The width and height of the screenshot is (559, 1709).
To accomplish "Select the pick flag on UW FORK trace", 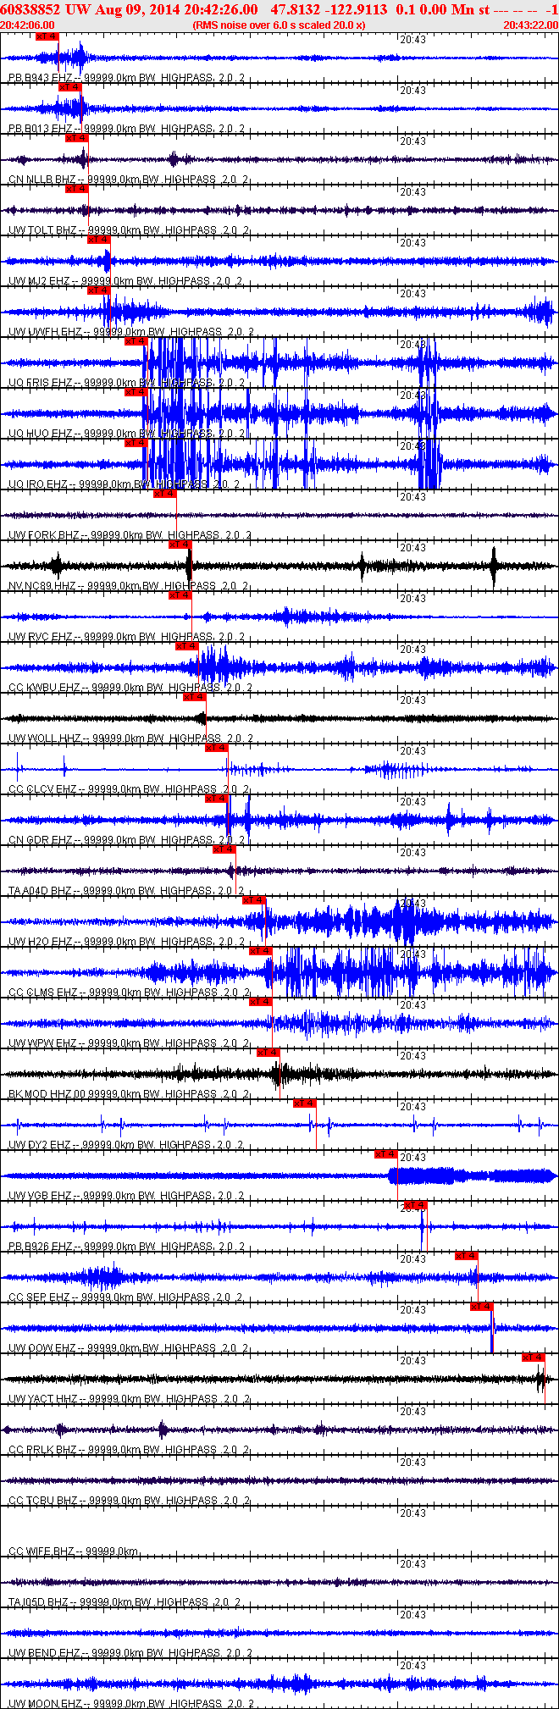I will point(165,494).
